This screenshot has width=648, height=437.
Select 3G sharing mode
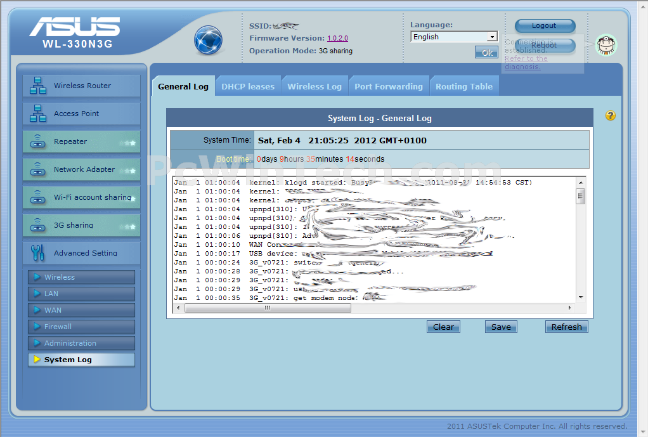pos(81,225)
